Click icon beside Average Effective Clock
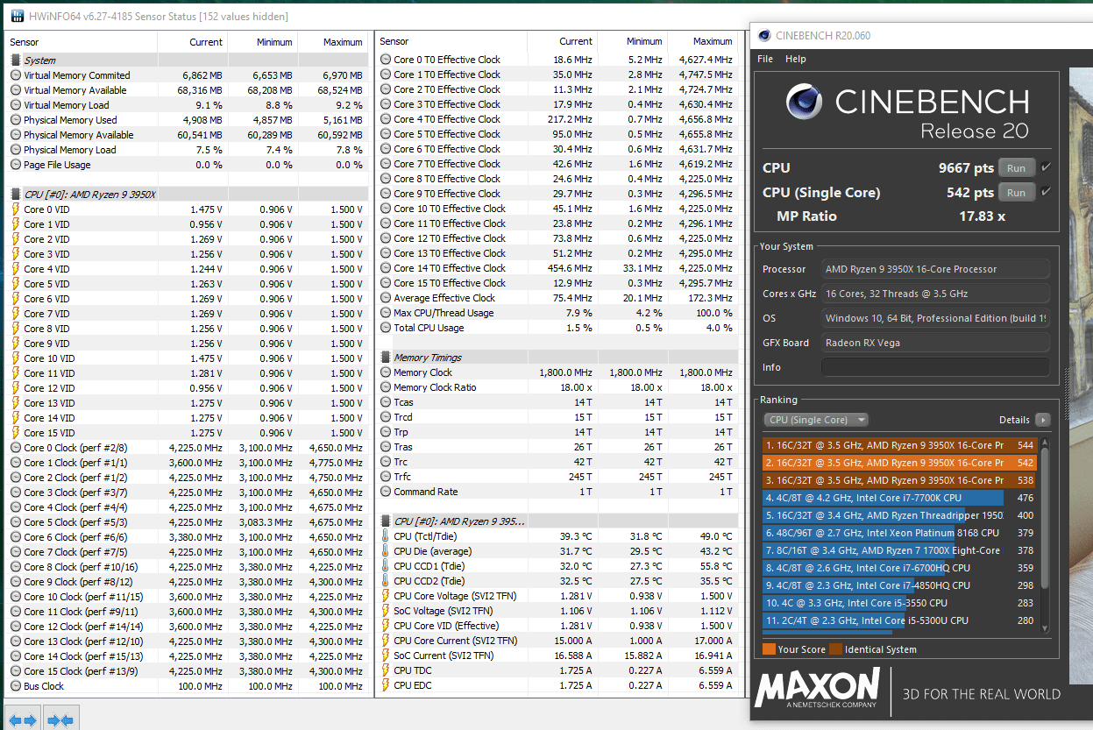The width and height of the screenshot is (1093, 730). pos(387,298)
